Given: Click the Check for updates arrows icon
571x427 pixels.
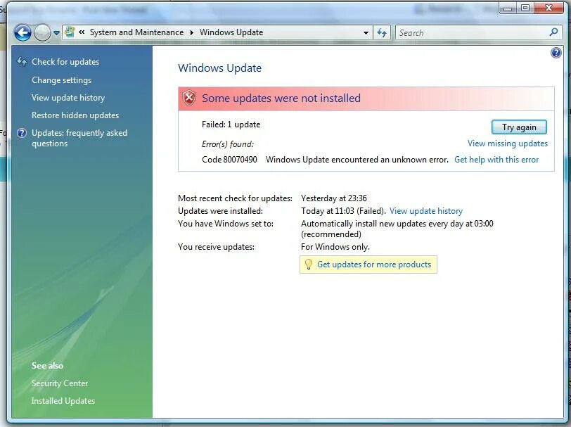Looking at the screenshot, I should pyautogui.click(x=22, y=62).
